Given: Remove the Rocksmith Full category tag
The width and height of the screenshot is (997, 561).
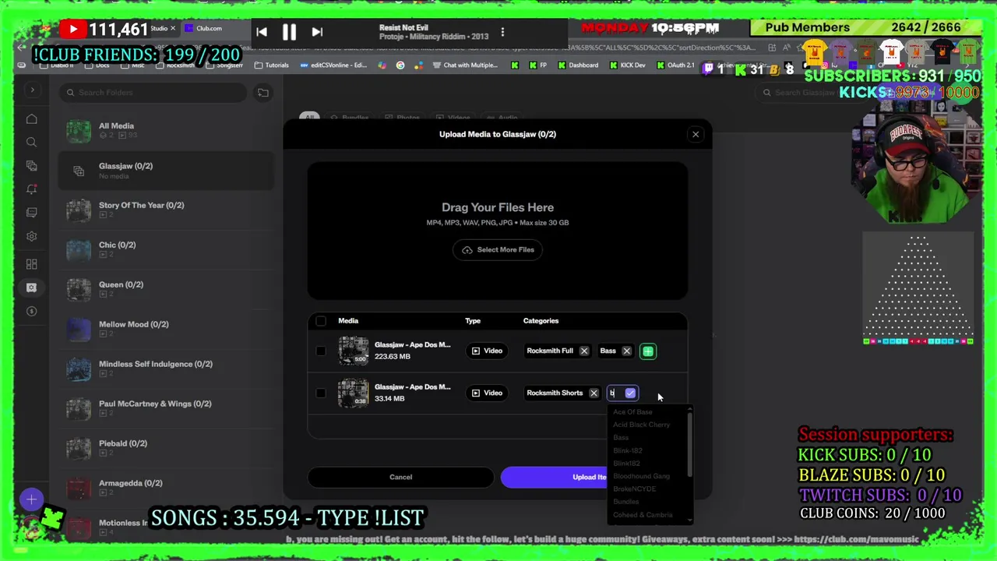Looking at the screenshot, I should (x=584, y=351).
